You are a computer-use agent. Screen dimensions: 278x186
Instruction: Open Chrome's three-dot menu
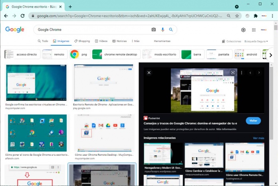point(272,16)
